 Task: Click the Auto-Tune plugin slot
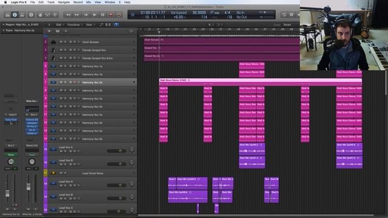pyautogui.click(x=11, y=120)
